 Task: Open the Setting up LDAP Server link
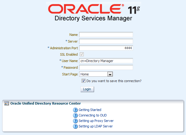(96, 126)
